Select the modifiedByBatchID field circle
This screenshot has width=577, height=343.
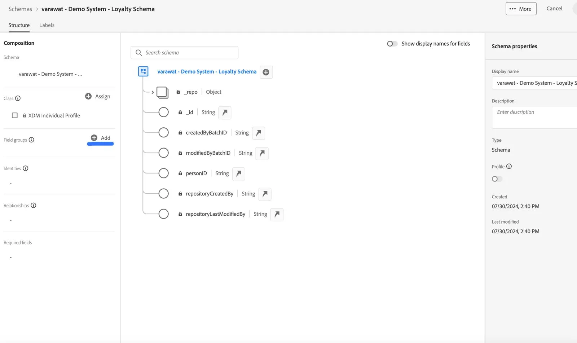pyautogui.click(x=163, y=153)
